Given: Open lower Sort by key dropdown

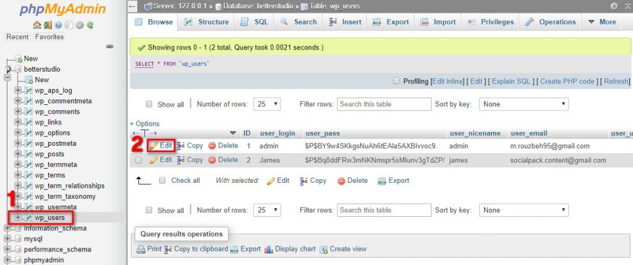Looking at the screenshot, I should 524,210.
